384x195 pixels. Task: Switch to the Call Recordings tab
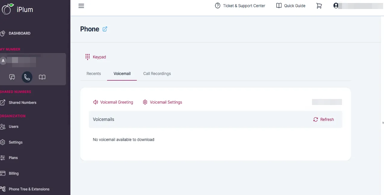pyautogui.click(x=157, y=73)
